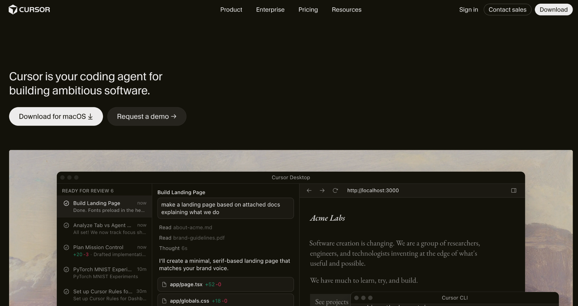
Task: Click check icon beside Plan Mission Control
Action: click(x=66, y=247)
